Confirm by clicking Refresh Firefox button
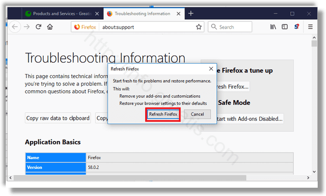 point(163,114)
